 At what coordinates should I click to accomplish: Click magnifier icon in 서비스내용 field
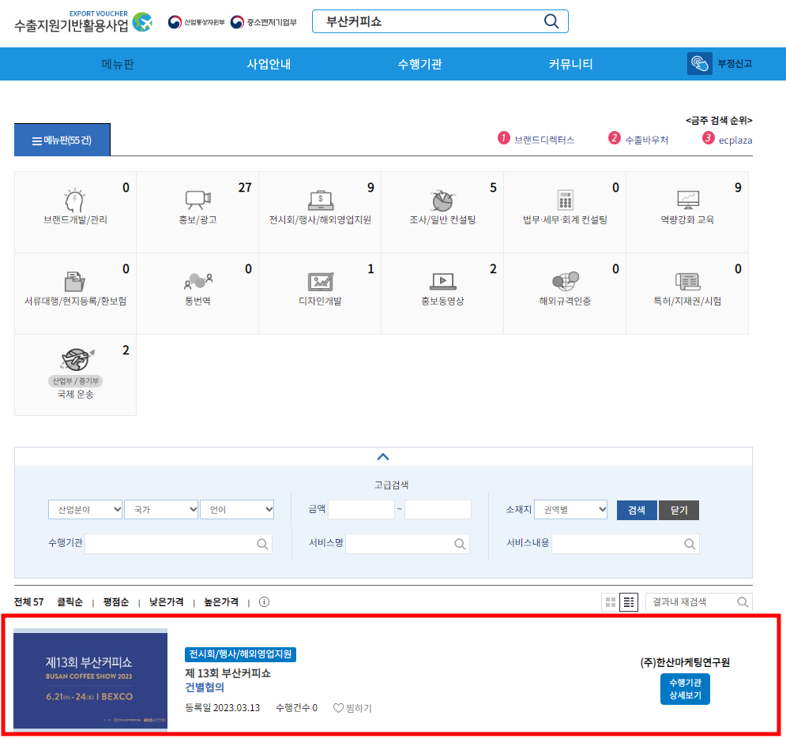[690, 544]
